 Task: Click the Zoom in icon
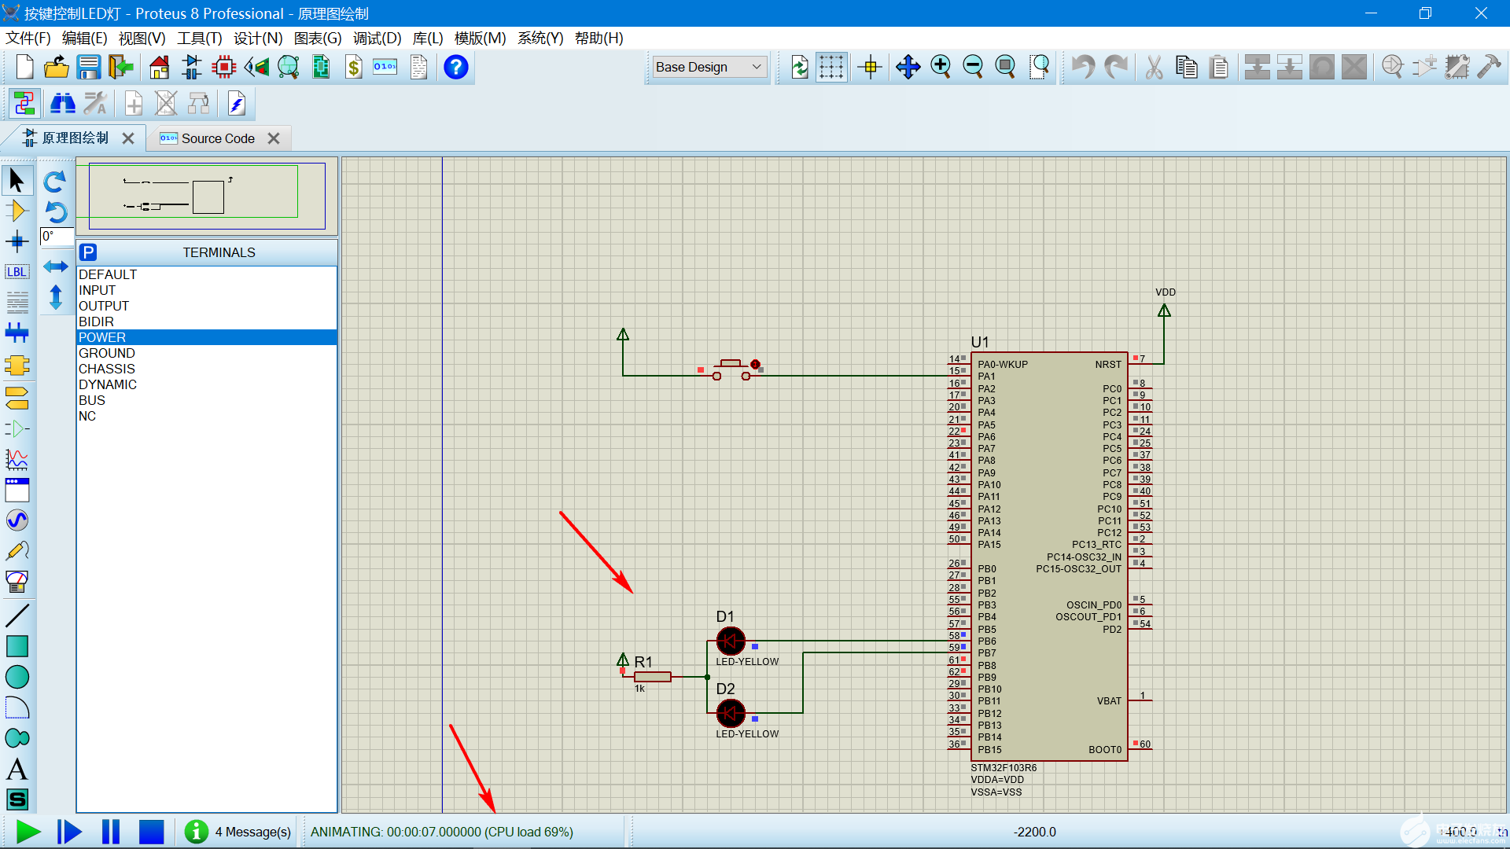coord(941,68)
